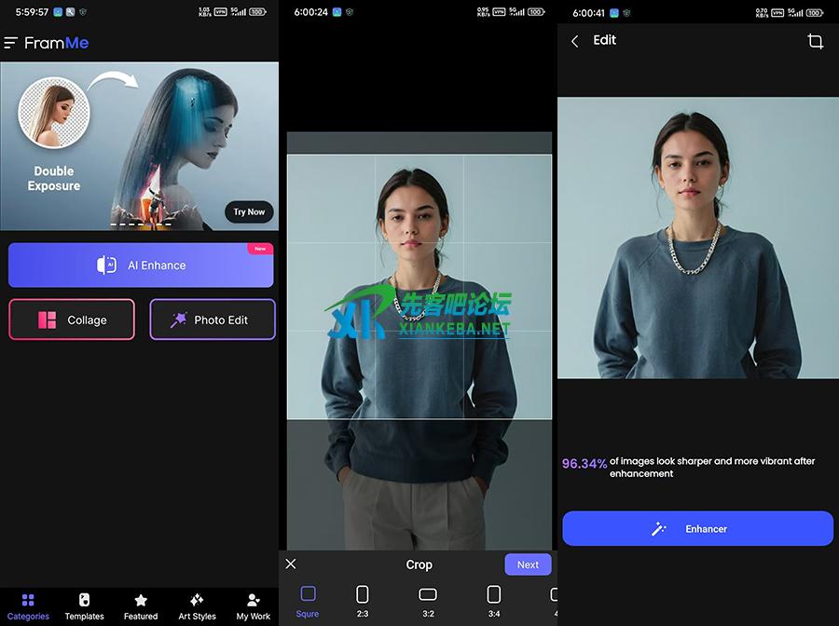The height and width of the screenshot is (626, 839).
Task: Open the Collage option
Action: click(x=72, y=320)
